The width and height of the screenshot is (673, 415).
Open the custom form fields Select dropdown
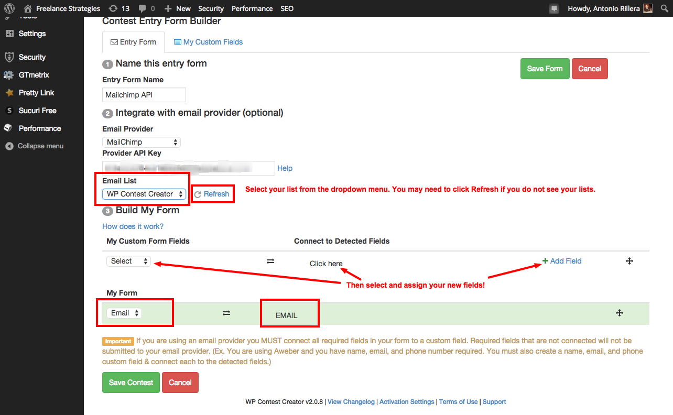coord(128,261)
